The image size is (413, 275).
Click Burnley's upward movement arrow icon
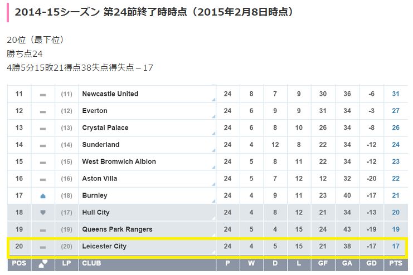coord(43,196)
